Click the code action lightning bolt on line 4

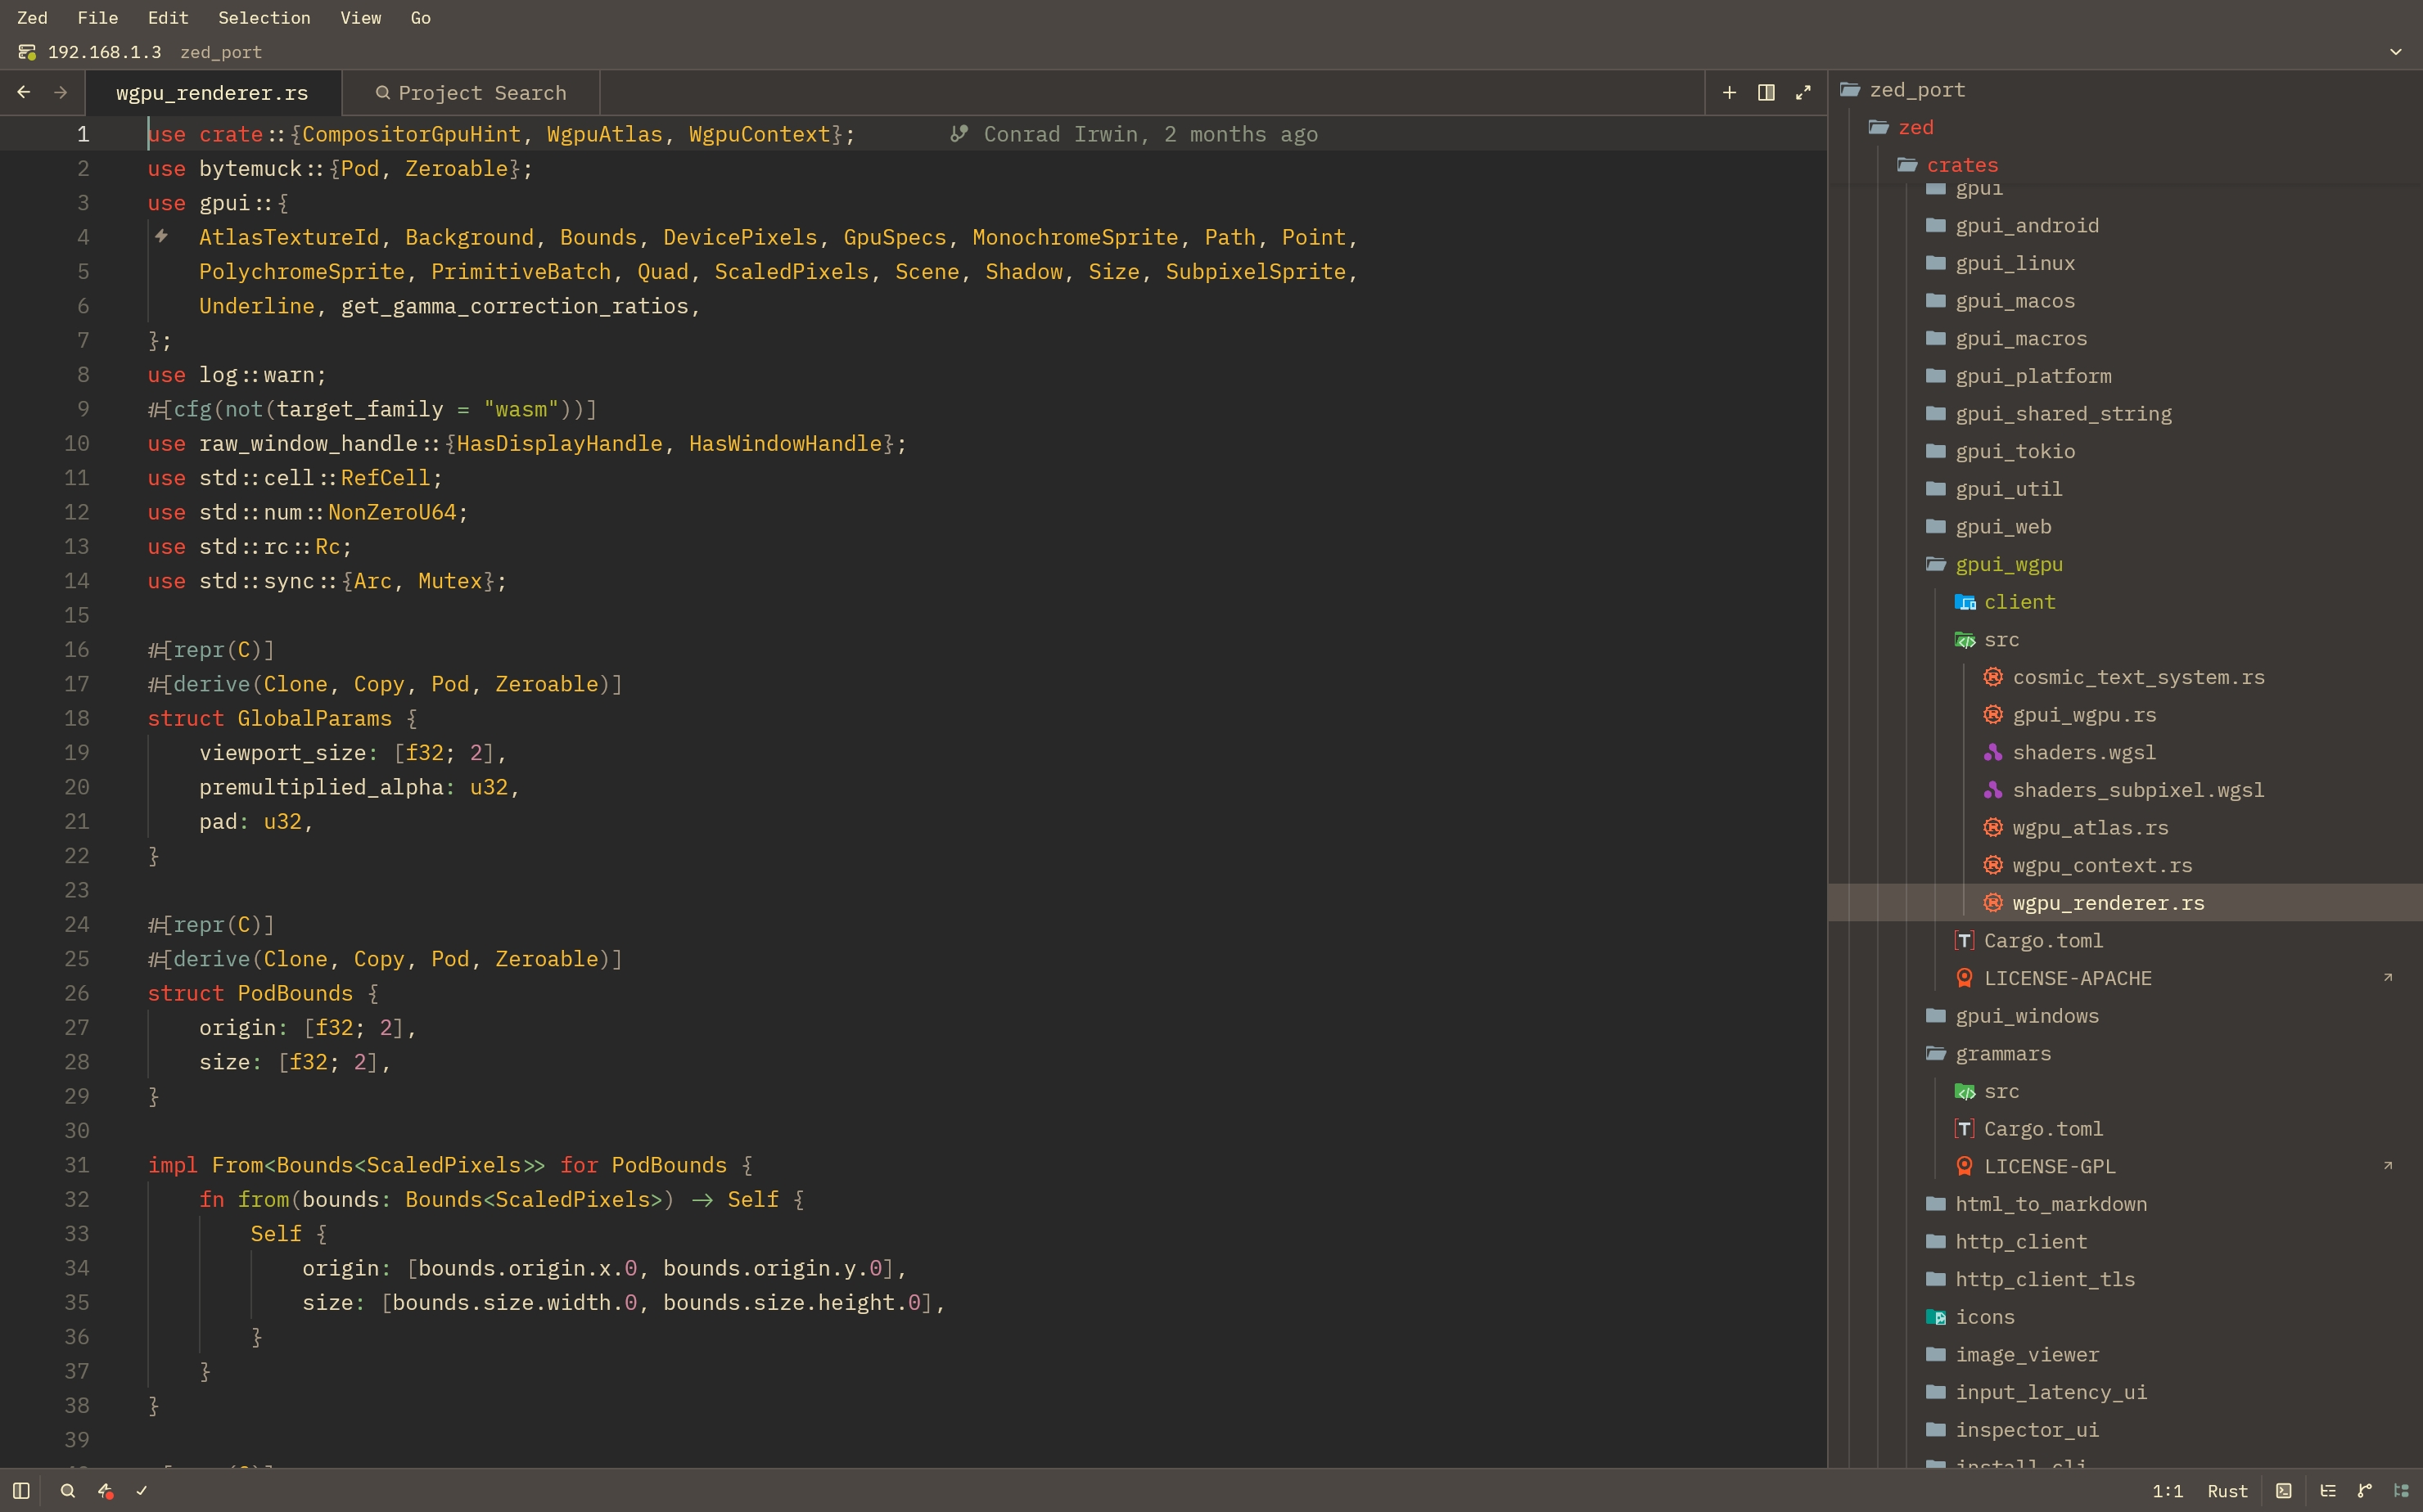(x=161, y=237)
